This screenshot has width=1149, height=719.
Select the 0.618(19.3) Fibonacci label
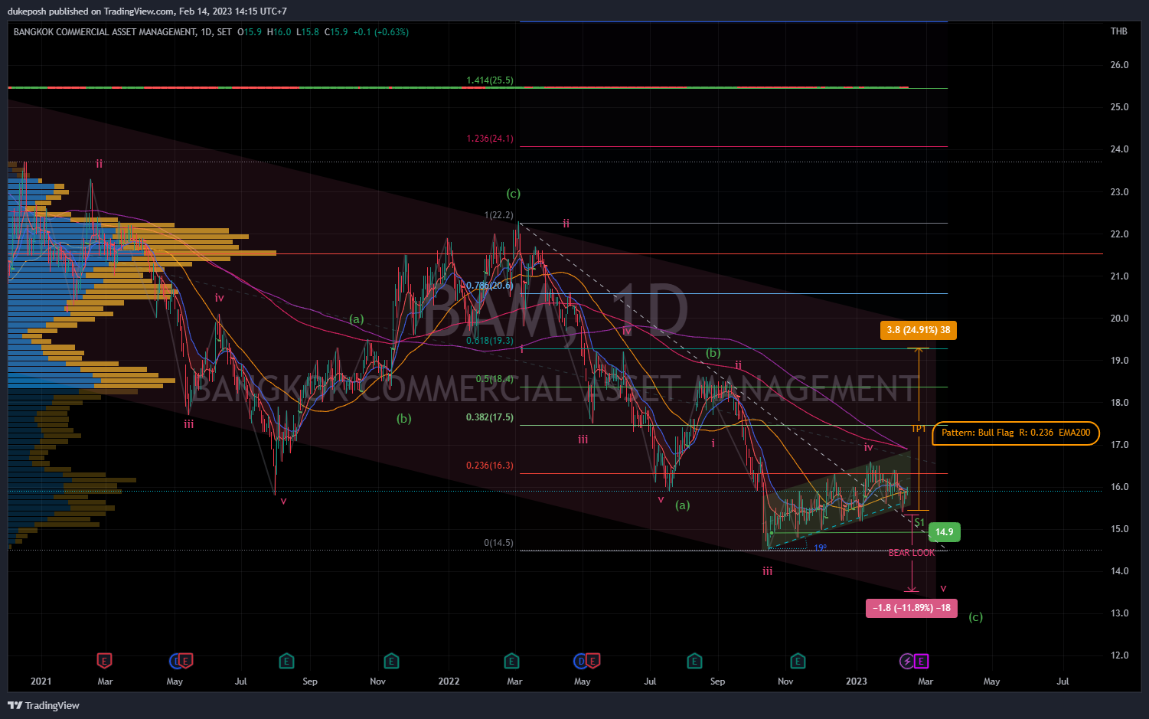tap(490, 341)
